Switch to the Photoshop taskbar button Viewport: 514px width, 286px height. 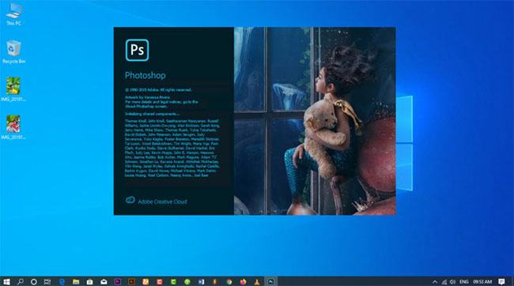pos(270,281)
